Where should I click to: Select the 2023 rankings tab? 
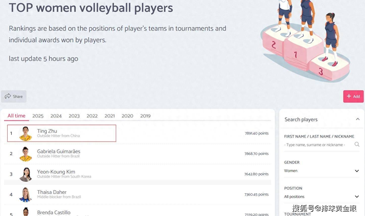click(74, 116)
